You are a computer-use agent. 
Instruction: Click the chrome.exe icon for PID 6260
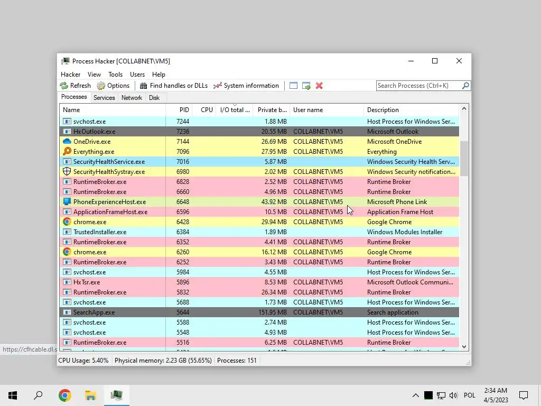[x=67, y=252]
